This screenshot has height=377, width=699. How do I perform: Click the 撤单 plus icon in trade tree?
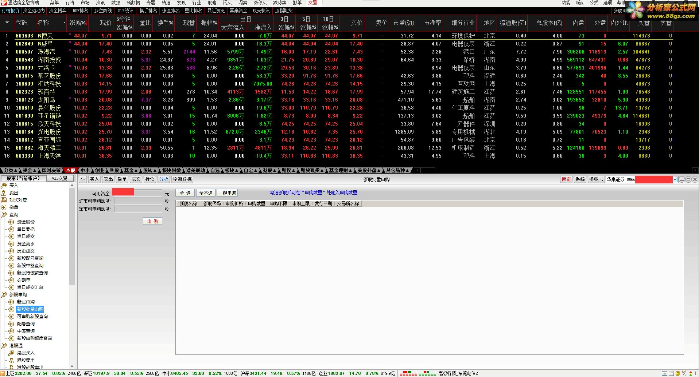coord(4,207)
